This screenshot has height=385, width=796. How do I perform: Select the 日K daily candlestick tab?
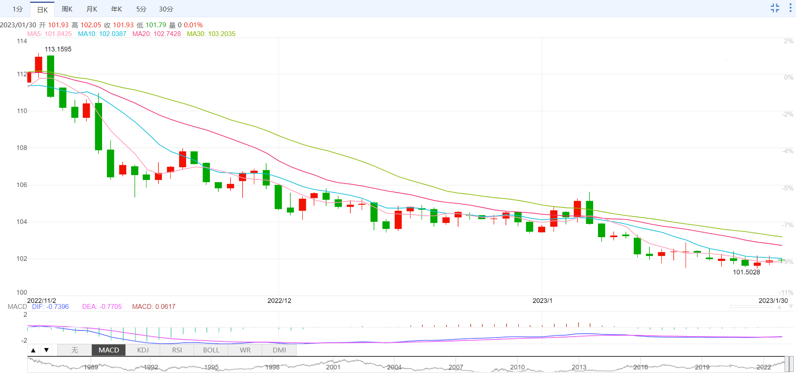coord(42,9)
